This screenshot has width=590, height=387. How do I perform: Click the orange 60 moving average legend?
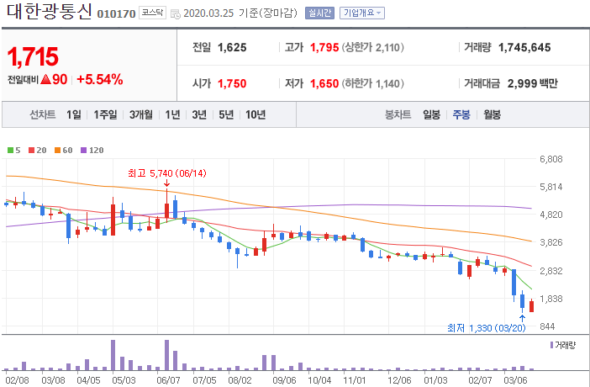click(64, 151)
